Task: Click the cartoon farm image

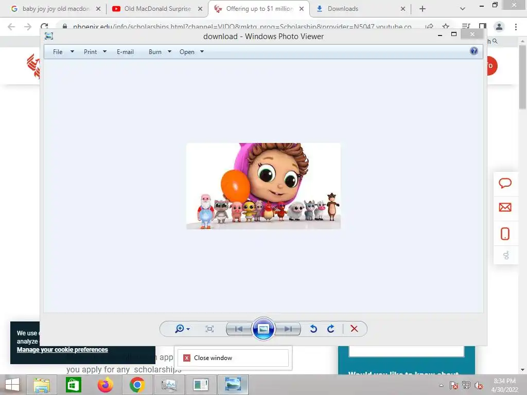Action: (263, 186)
